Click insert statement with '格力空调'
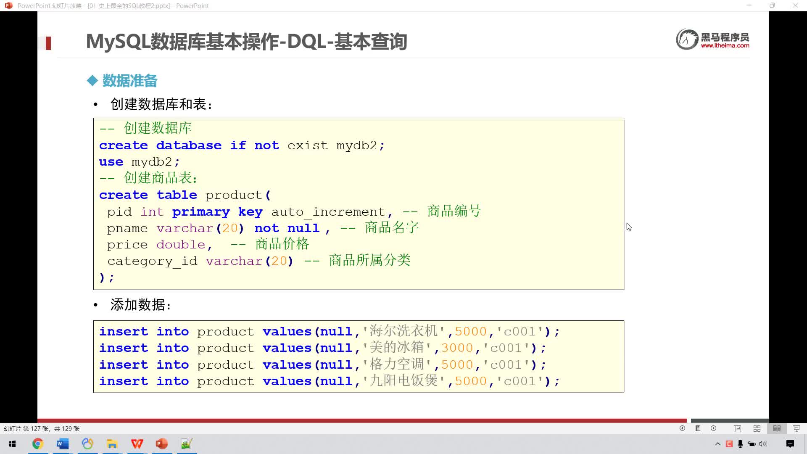 tap(323, 365)
